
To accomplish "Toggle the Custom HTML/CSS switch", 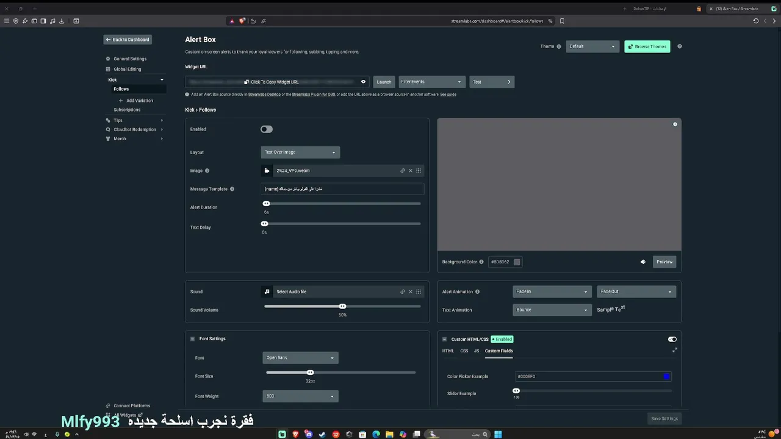I will pyautogui.click(x=672, y=339).
